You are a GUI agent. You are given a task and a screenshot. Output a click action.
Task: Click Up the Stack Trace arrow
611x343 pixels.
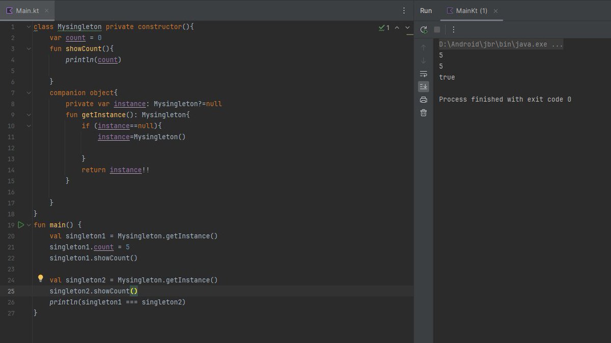pyautogui.click(x=424, y=48)
